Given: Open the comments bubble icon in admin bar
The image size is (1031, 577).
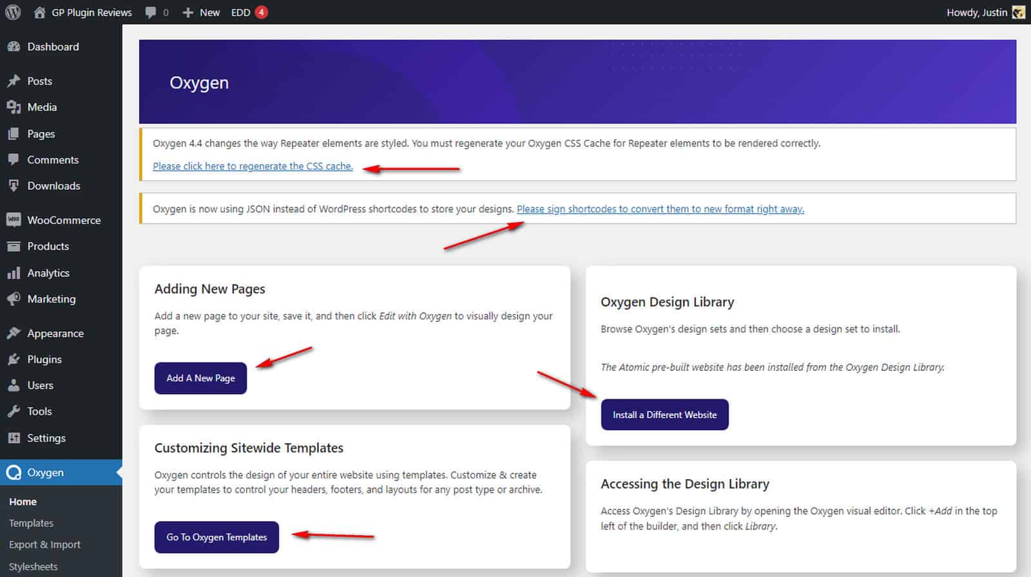Looking at the screenshot, I should [x=151, y=12].
